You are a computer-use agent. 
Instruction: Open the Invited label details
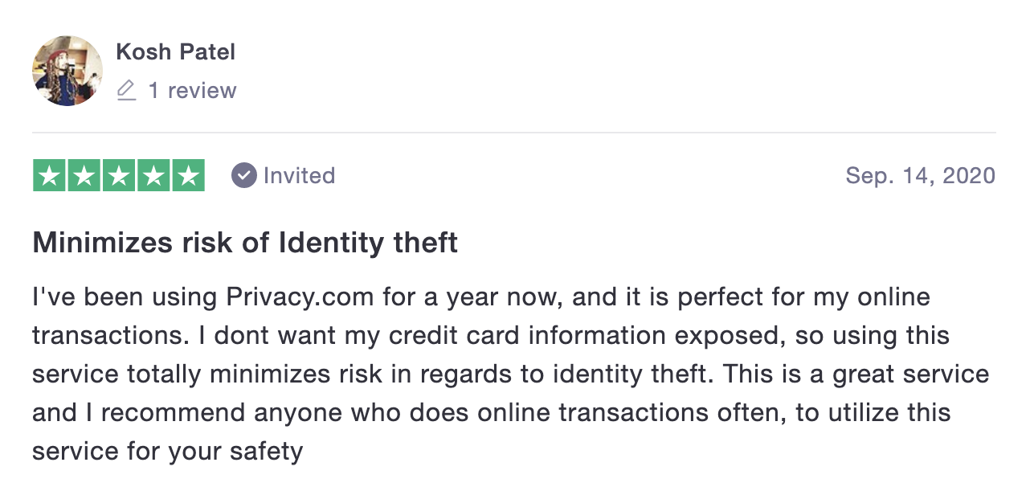299,175
